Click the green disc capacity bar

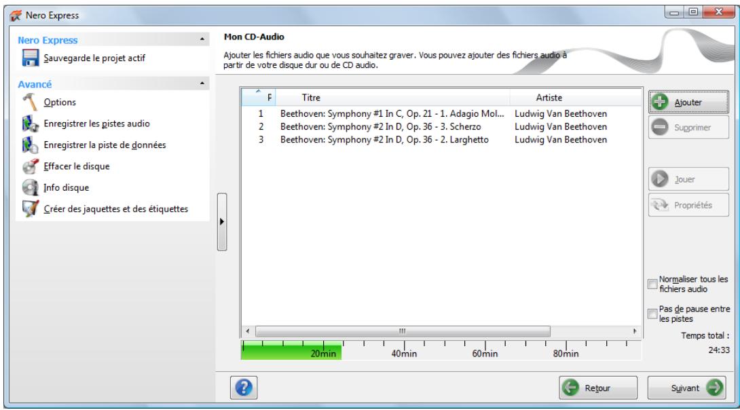click(291, 350)
